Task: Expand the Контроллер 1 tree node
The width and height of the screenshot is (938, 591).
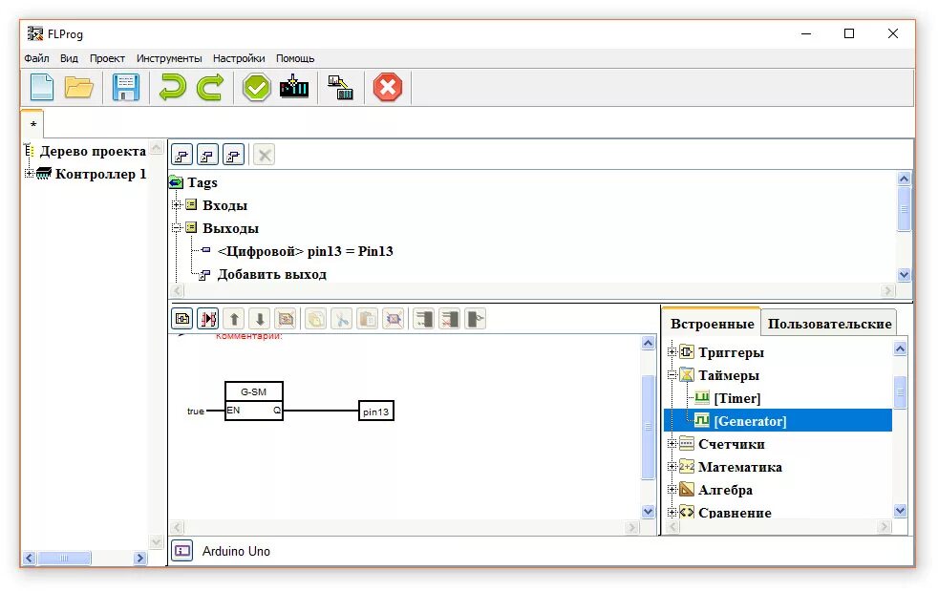Action: (28, 174)
